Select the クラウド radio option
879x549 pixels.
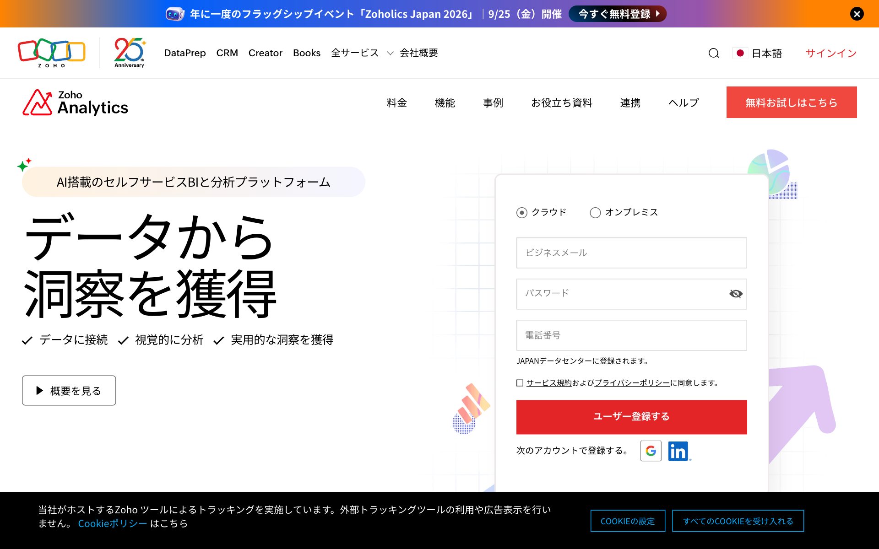point(521,213)
